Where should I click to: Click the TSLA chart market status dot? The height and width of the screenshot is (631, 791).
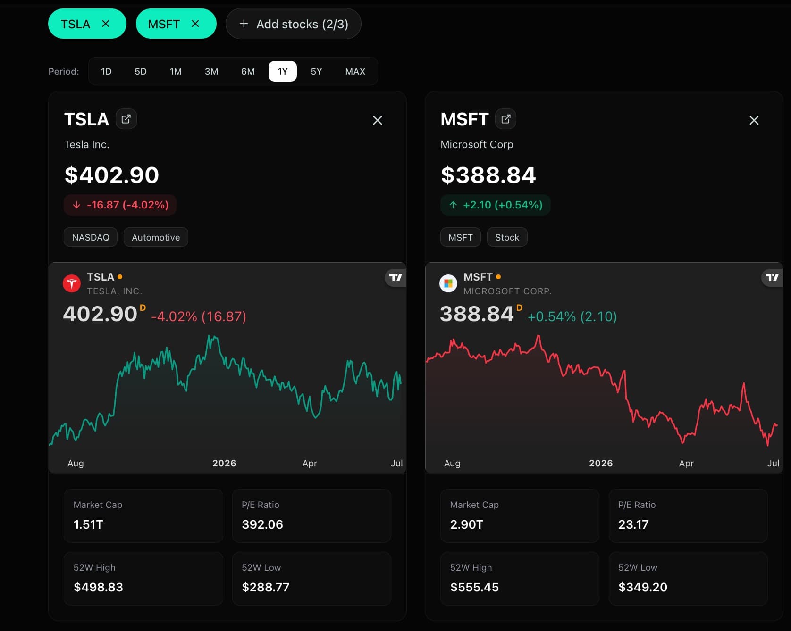point(120,277)
